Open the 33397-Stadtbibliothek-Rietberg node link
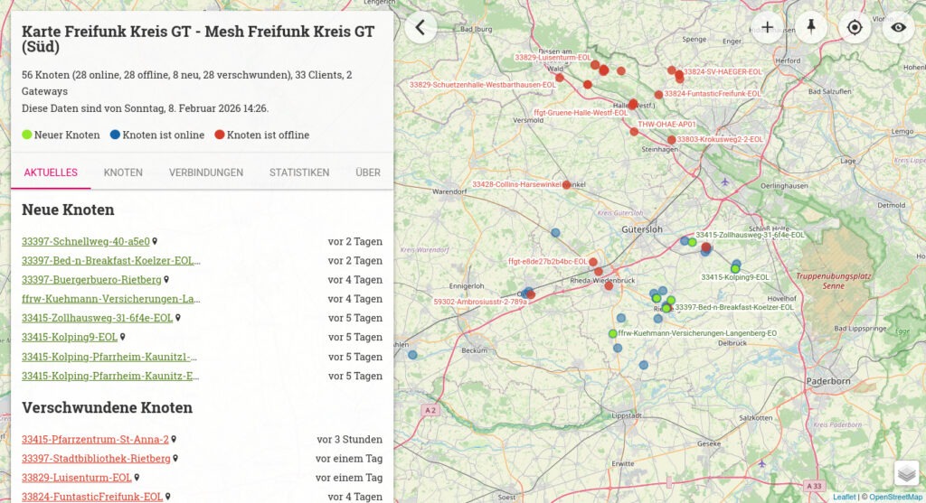The image size is (926, 503). 96,459
